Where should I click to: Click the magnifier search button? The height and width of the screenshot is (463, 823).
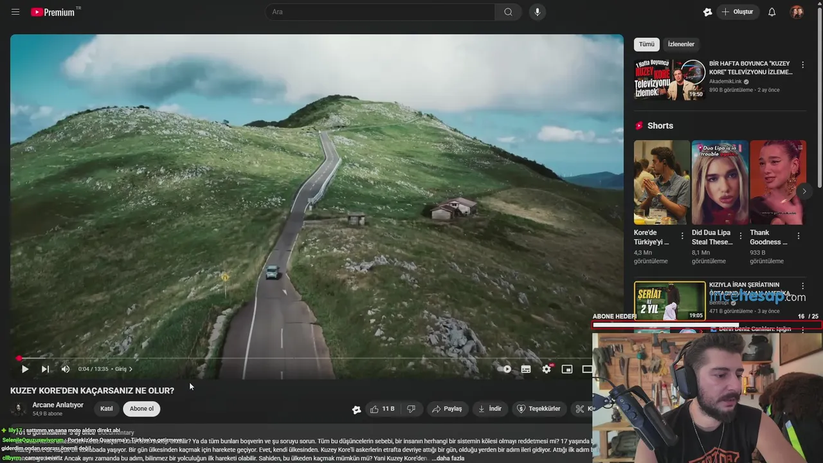[508, 12]
